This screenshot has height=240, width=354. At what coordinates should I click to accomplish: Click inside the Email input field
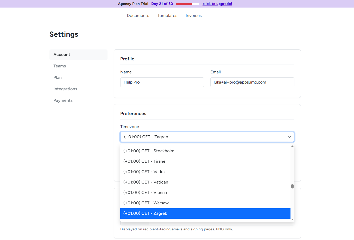[x=252, y=82]
